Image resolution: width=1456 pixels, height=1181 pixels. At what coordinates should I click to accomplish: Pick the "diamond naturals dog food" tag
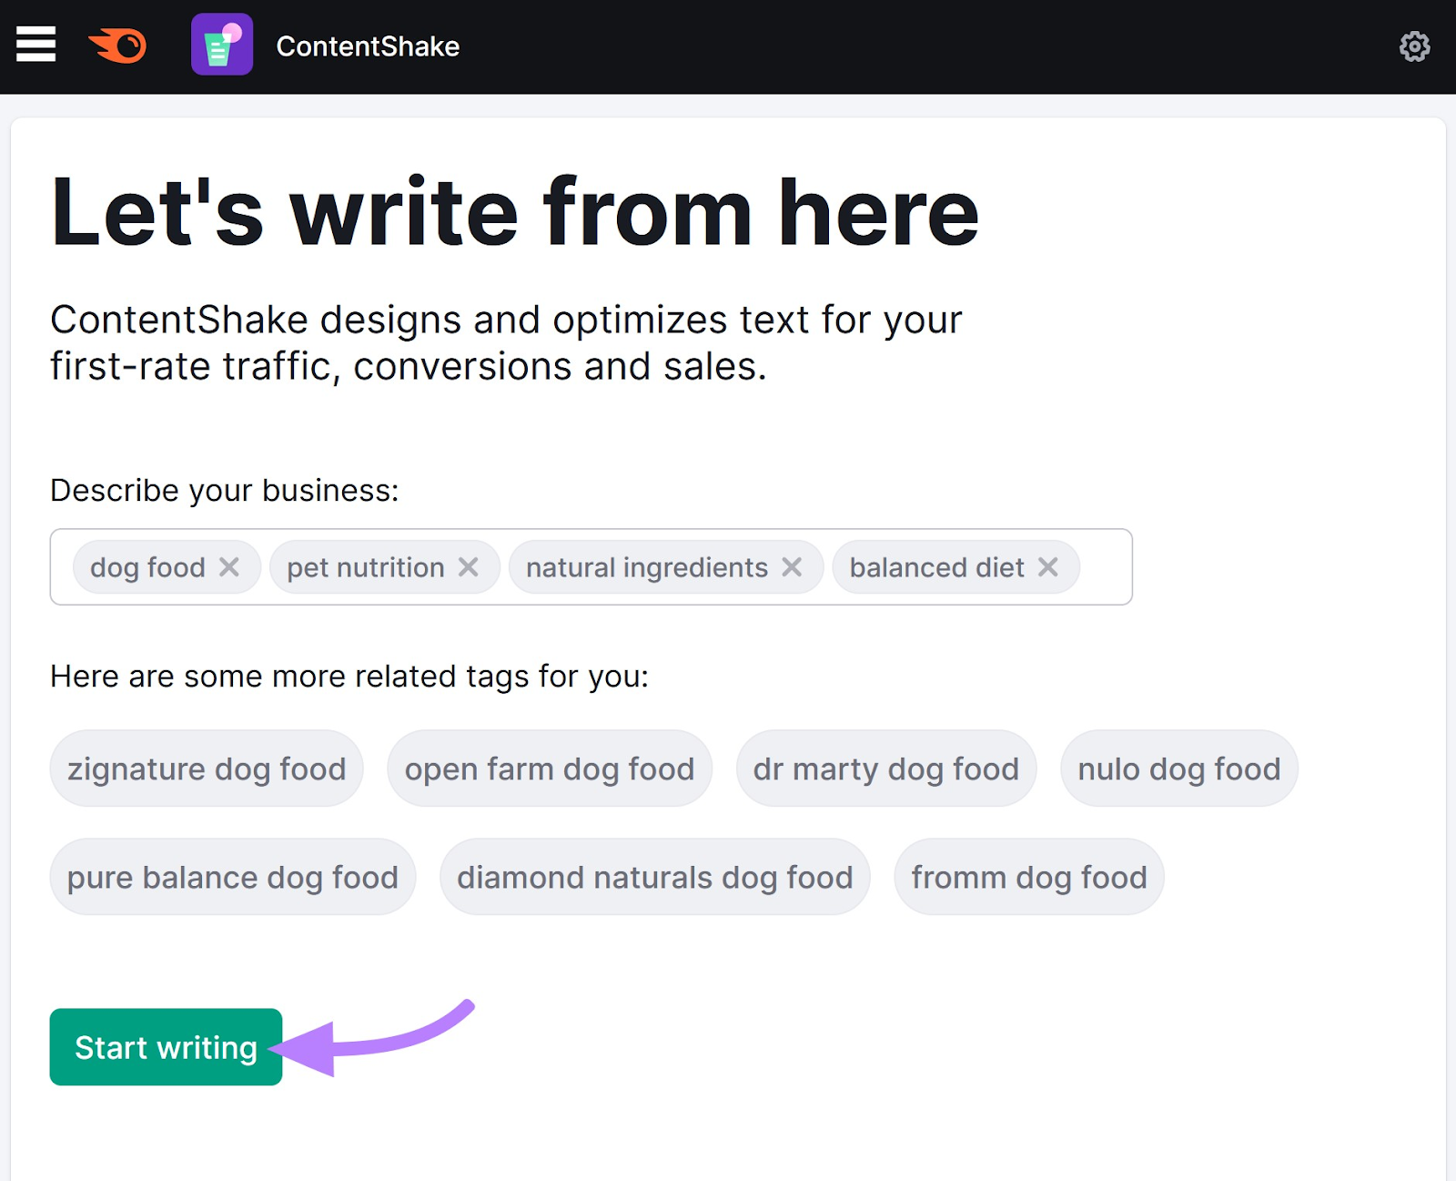(654, 876)
